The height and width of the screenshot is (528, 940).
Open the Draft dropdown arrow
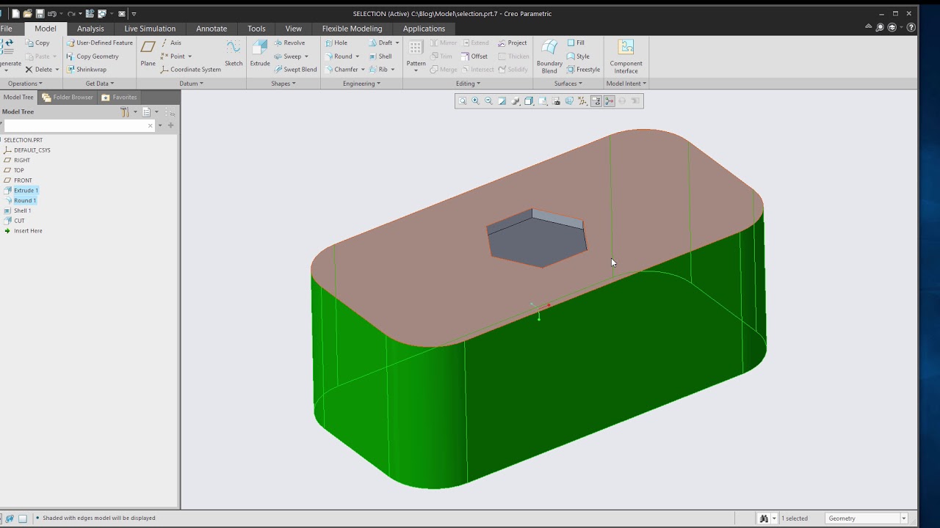(x=397, y=43)
